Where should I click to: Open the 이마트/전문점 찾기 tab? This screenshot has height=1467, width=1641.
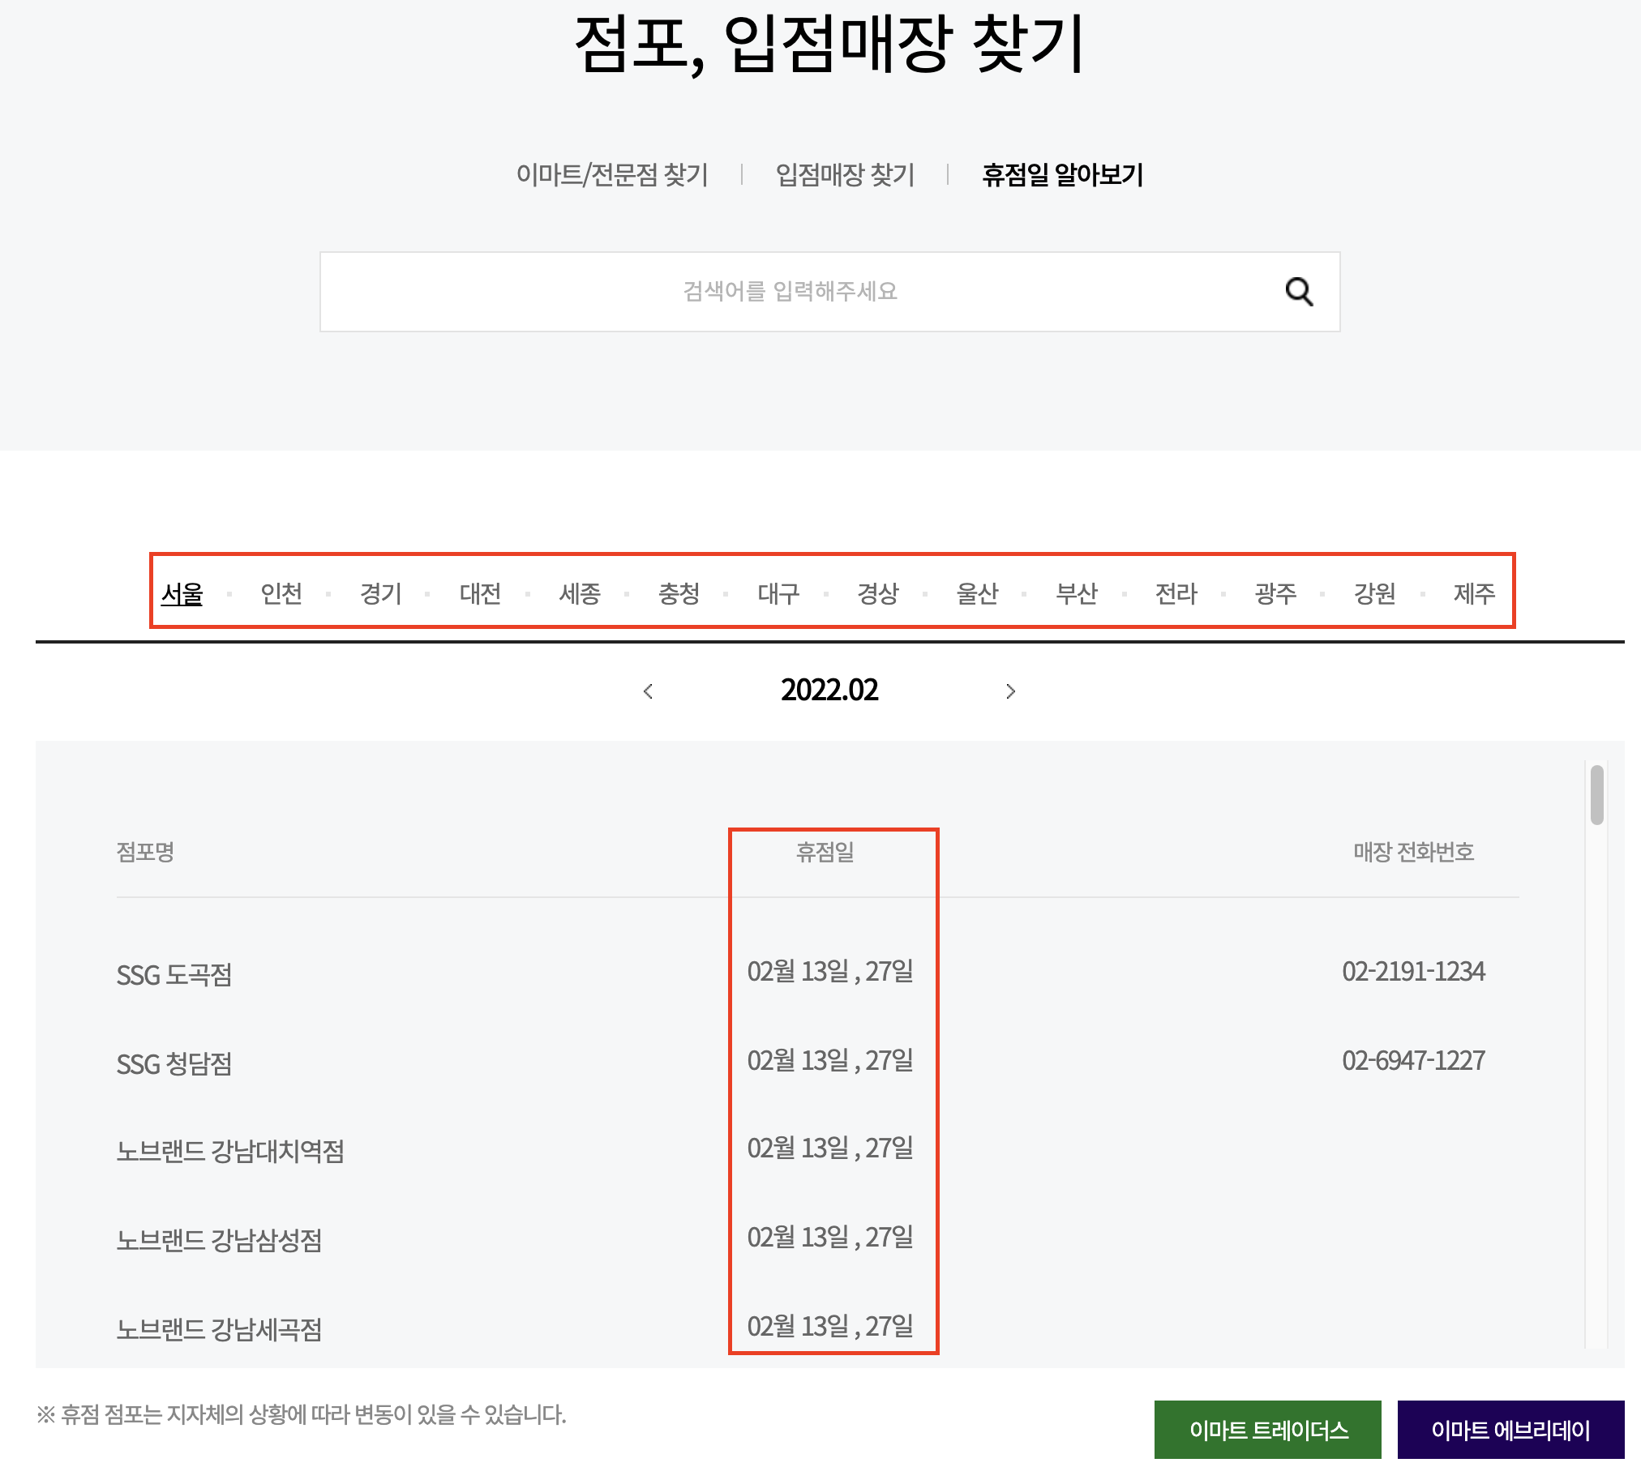tap(612, 174)
